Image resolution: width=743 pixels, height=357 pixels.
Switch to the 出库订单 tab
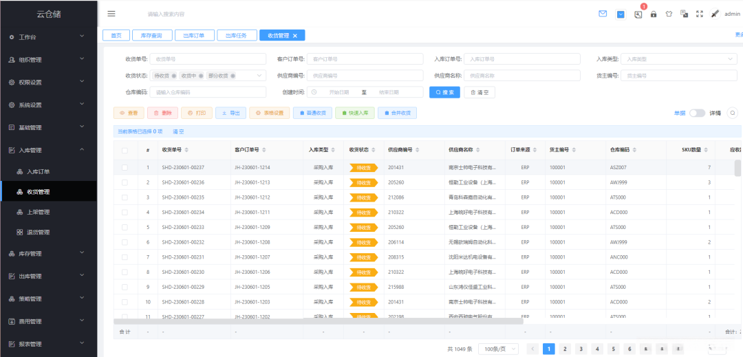click(193, 36)
